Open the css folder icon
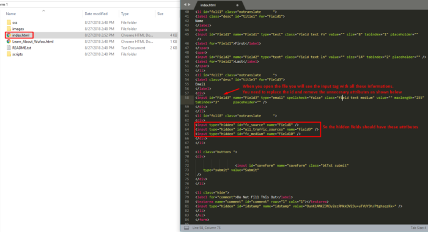The image size is (428, 232). point(9,23)
